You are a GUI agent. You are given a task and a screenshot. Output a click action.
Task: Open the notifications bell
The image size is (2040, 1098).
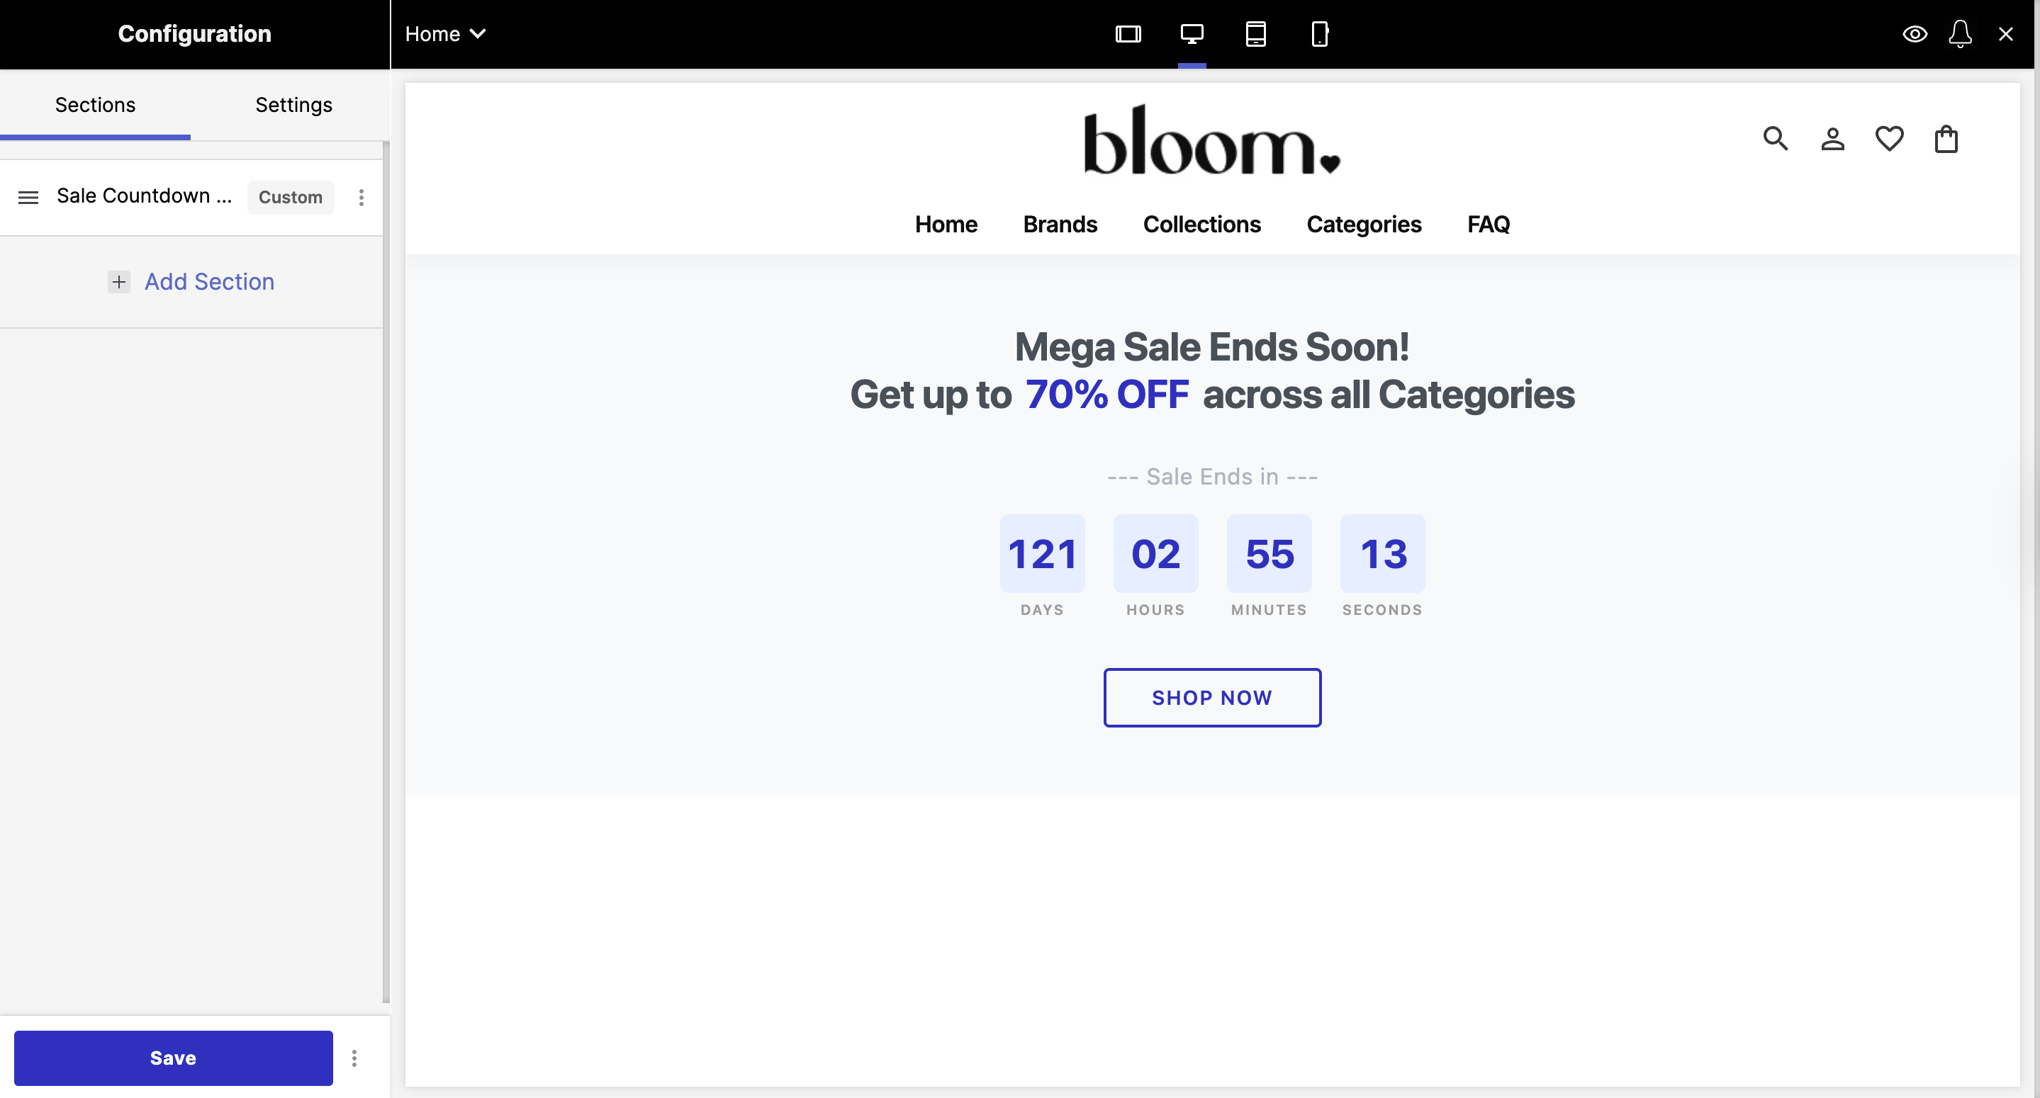pos(1960,34)
